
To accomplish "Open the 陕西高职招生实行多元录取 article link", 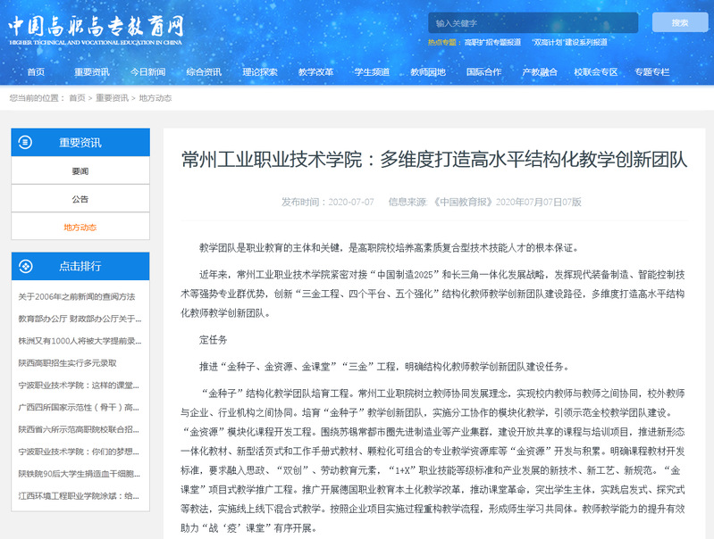I will [x=68, y=363].
